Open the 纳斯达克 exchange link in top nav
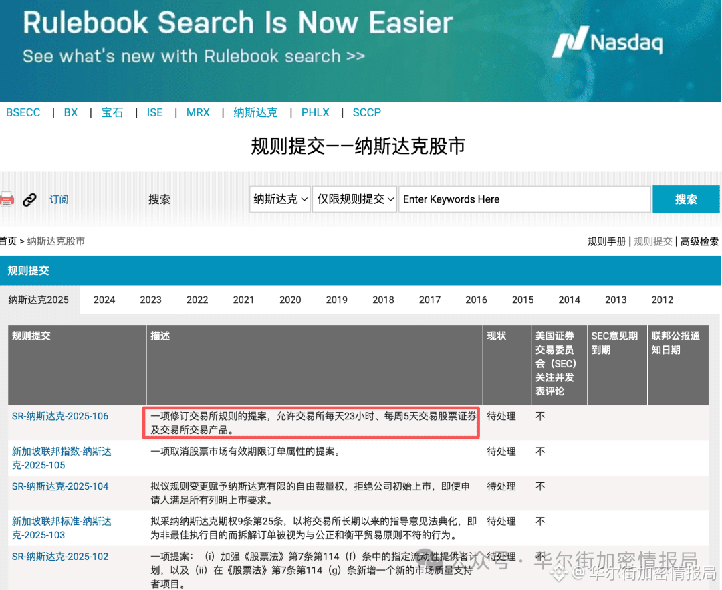Screen dimensions: 722x590 [255, 112]
